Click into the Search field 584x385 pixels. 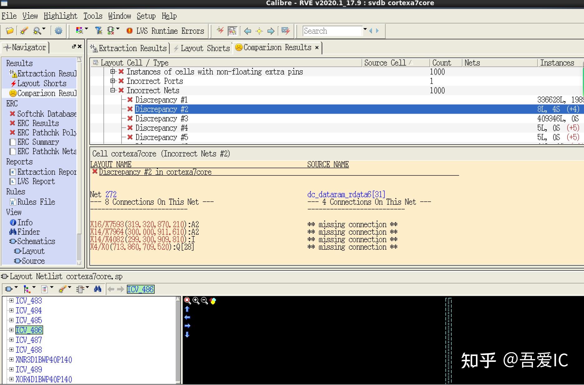click(x=332, y=31)
